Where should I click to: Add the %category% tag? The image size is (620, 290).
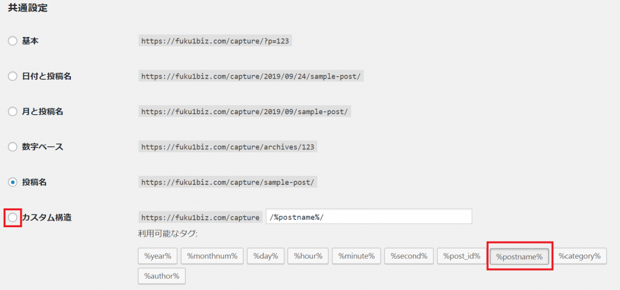(579, 256)
